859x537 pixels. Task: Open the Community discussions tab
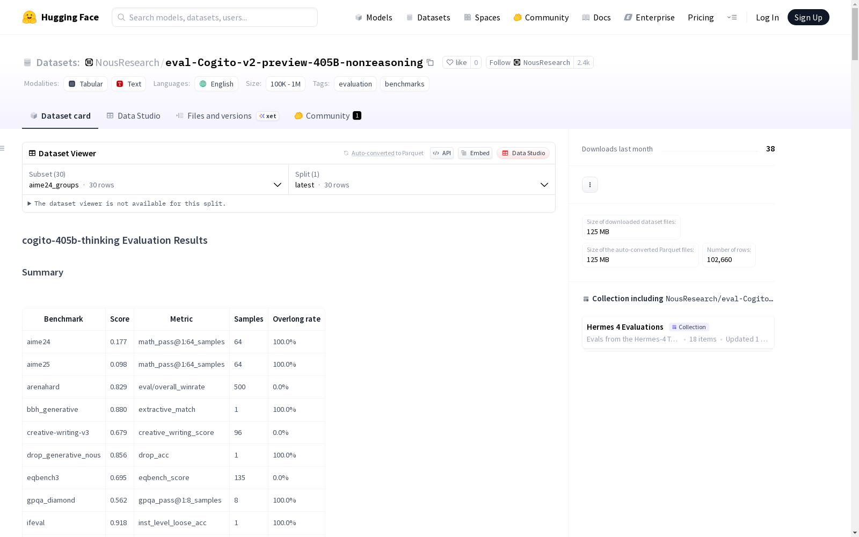[327, 116]
